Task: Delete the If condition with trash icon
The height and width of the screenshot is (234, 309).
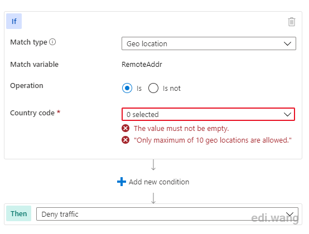Action: [x=292, y=22]
